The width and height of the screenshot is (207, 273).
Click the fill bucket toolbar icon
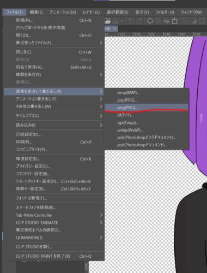click(166, 21)
